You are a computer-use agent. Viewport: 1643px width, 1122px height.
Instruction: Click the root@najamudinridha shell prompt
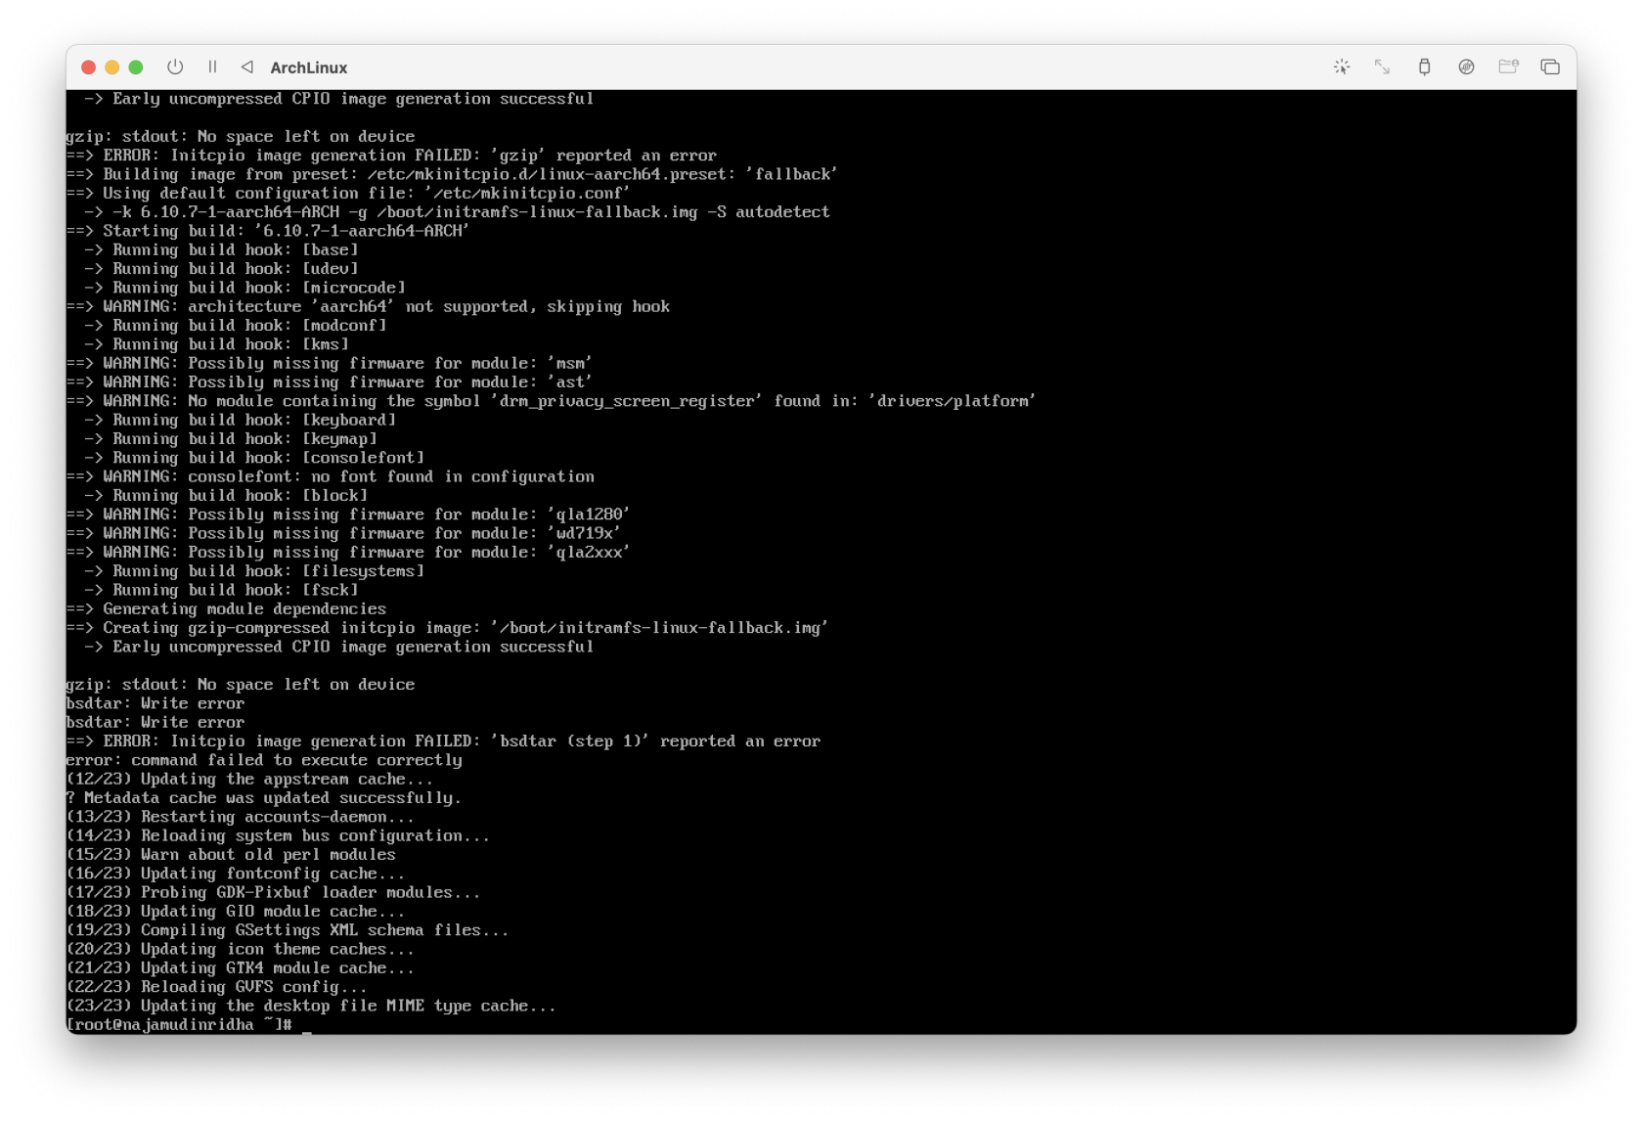(180, 1024)
